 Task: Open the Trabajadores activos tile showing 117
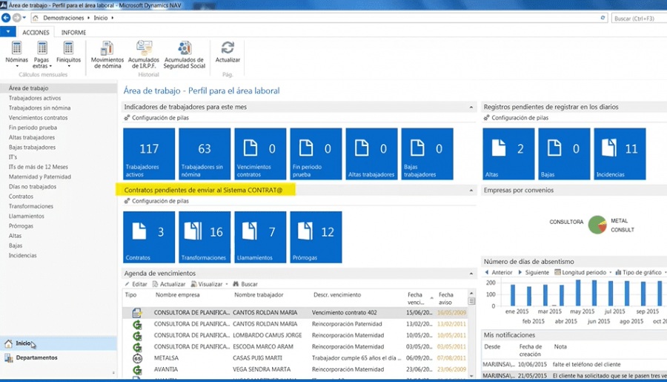(148, 154)
